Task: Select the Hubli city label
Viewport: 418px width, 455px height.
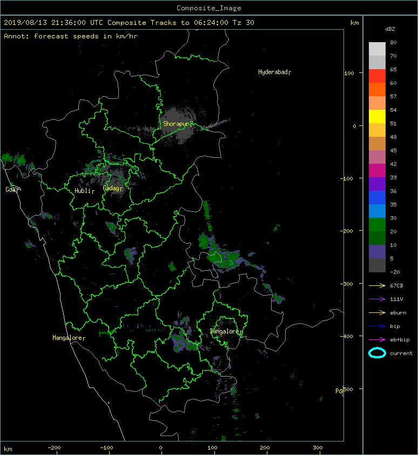Action: [x=84, y=191]
